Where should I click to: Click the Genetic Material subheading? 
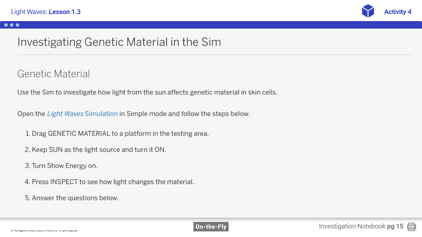pyautogui.click(x=54, y=74)
